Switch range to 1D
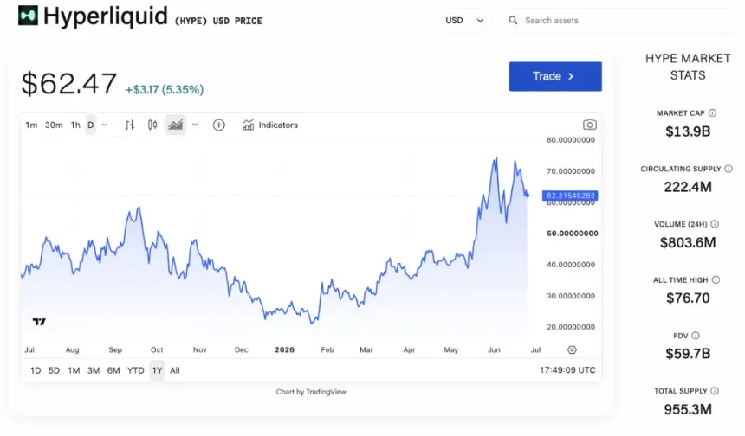The image size is (745, 436). click(x=36, y=370)
